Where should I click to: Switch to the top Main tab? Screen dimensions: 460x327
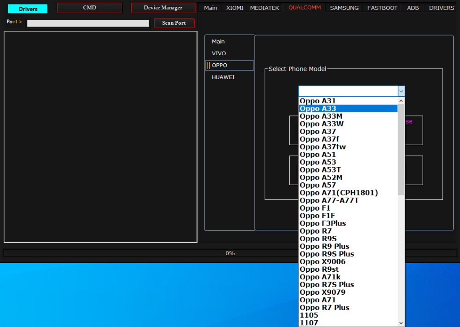coord(210,8)
